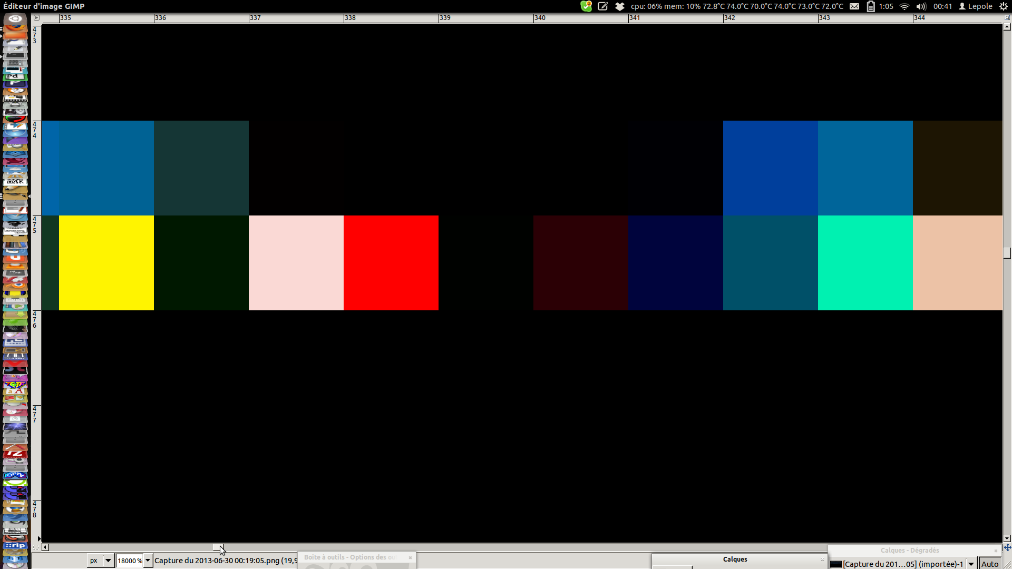Focus the Boîte à outils options window
This screenshot has height=569, width=1012.
point(350,557)
